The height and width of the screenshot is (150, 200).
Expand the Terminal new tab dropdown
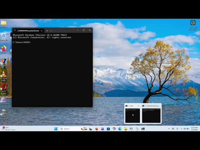point(51,31)
